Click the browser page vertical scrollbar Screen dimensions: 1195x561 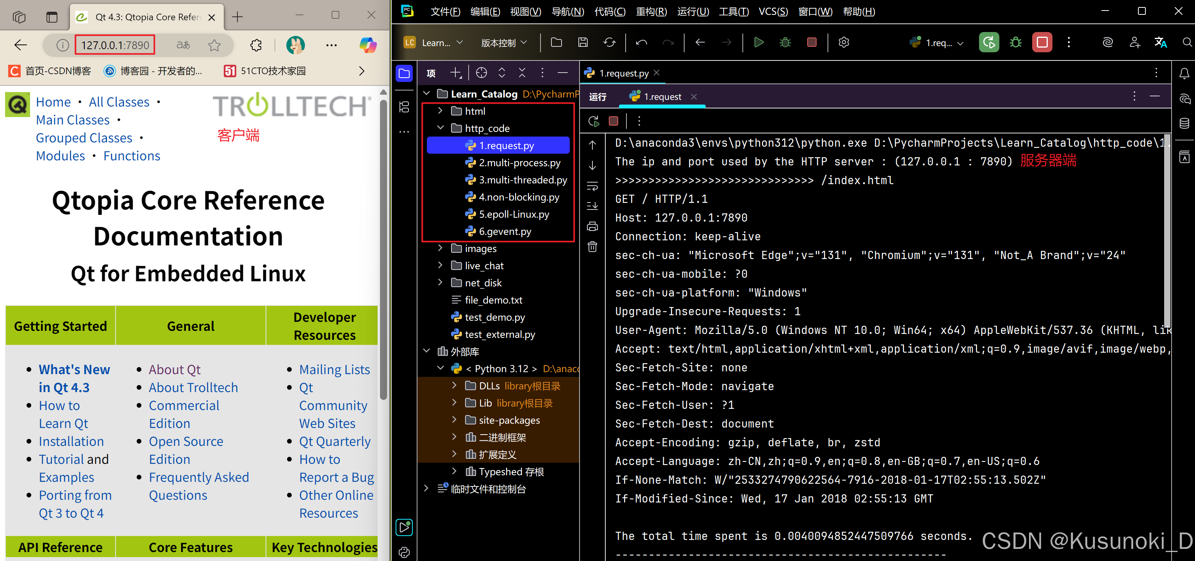[383, 250]
